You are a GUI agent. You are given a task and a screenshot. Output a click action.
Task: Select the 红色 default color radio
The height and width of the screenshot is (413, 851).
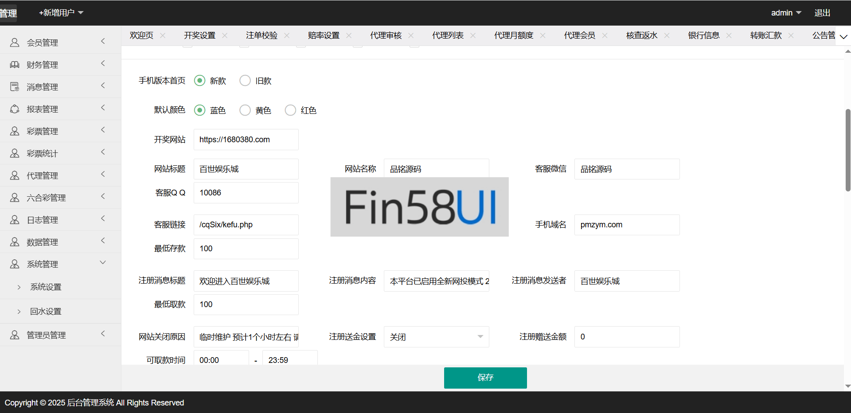290,110
